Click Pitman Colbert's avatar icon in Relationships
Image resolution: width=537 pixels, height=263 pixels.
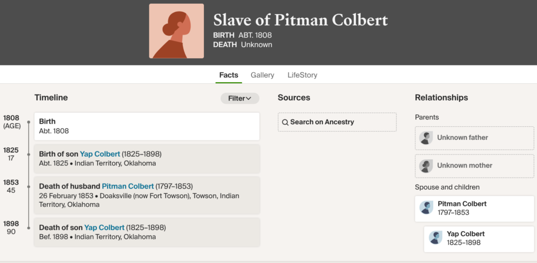pyautogui.click(x=426, y=208)
